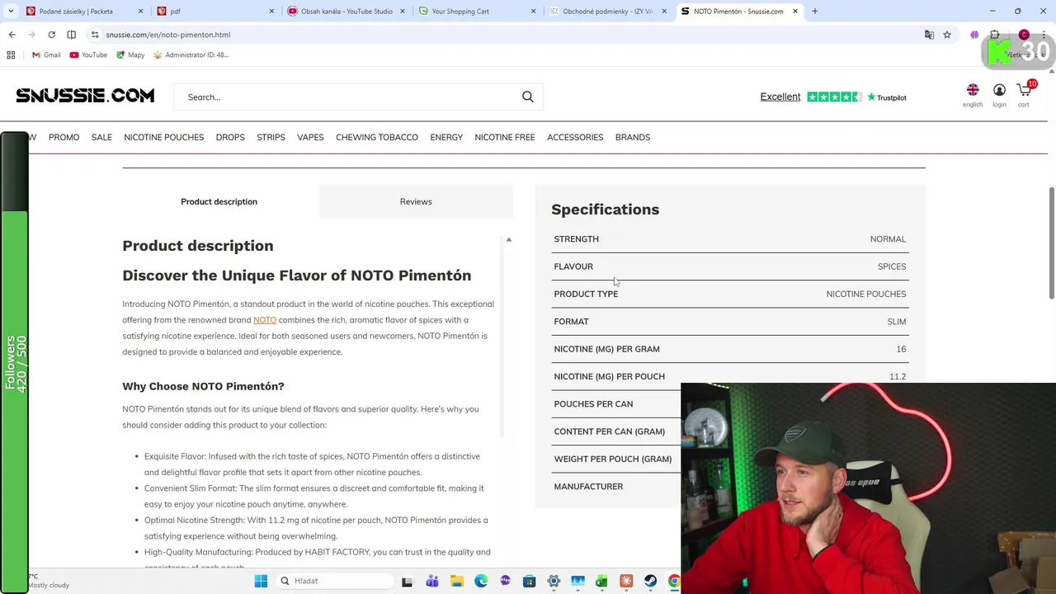Screen dimensions: 1056x594
Task: Open the PROMO menu
Action: click(x=64, y=137)
